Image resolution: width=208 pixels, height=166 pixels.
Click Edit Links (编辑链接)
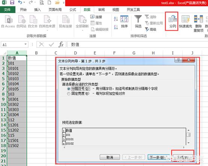pyautogui.click(x=99, y=29)
